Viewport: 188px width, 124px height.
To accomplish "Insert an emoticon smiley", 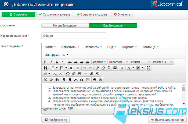I will click(74, 74).
